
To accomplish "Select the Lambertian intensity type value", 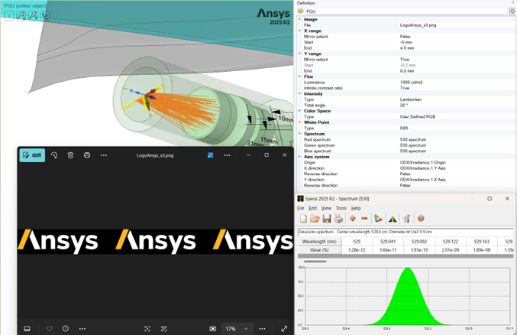I will [x=411, y=99].
